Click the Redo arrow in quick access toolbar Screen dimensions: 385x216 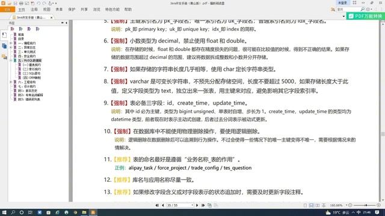click(x=44, y=3)
